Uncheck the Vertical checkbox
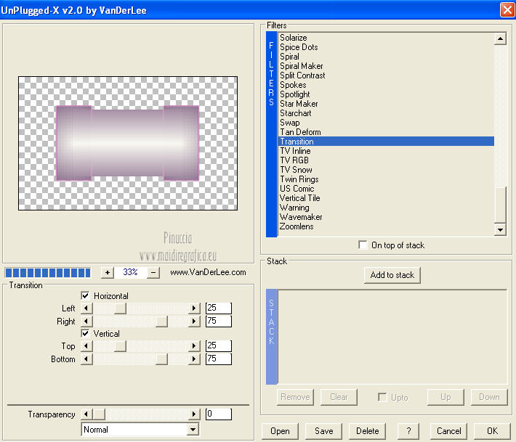This screenshot has height=442, width=516. click(85, 333)
